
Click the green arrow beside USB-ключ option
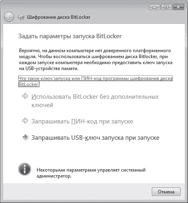25,137
